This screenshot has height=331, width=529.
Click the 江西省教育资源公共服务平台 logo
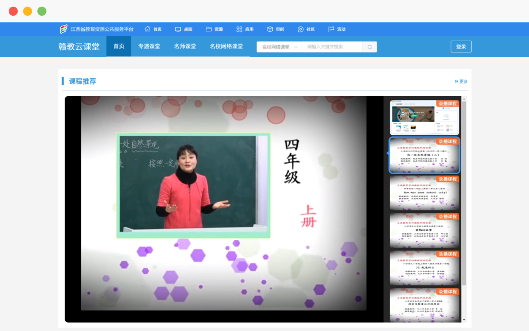[64, 29]
